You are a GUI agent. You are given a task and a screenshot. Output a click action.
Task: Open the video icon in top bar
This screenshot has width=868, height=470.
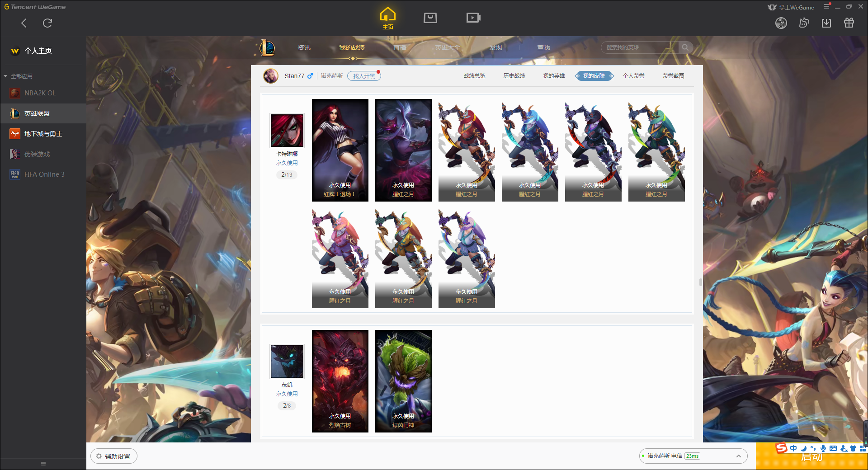(x=473, y=18)
